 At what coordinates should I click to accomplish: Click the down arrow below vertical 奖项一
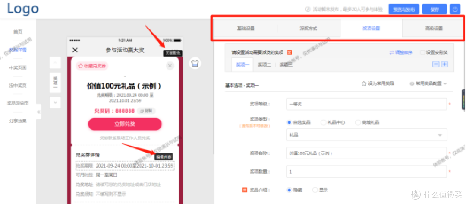(55, 102)
